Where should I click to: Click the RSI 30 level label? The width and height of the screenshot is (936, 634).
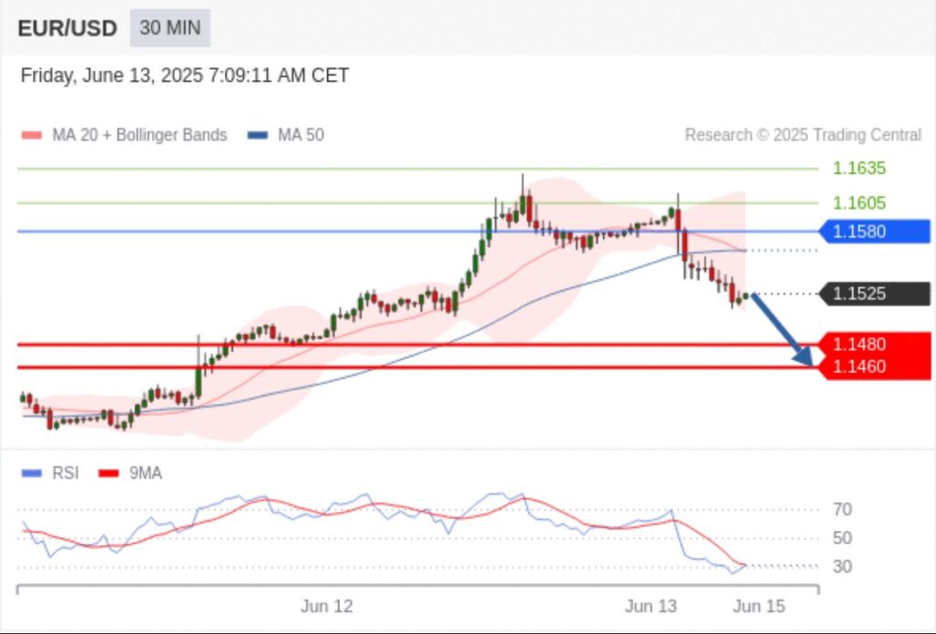843,566
